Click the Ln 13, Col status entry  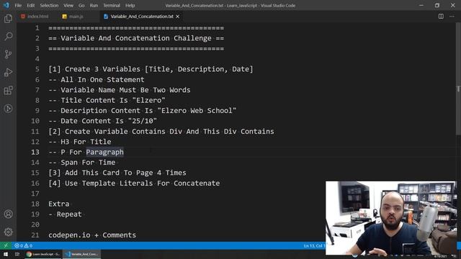314,245
